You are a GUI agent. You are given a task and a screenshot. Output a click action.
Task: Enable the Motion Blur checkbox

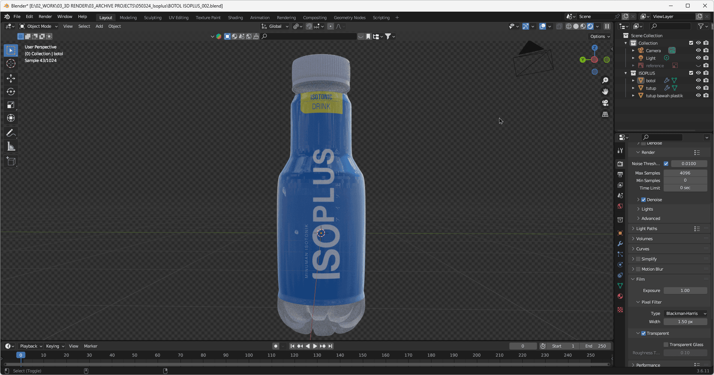click(638, 269)
